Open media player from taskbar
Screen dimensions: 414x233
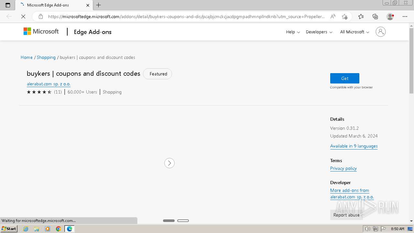(x=48, y=229)
